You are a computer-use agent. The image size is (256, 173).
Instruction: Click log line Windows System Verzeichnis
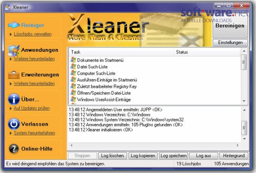(x=126, y=120)
